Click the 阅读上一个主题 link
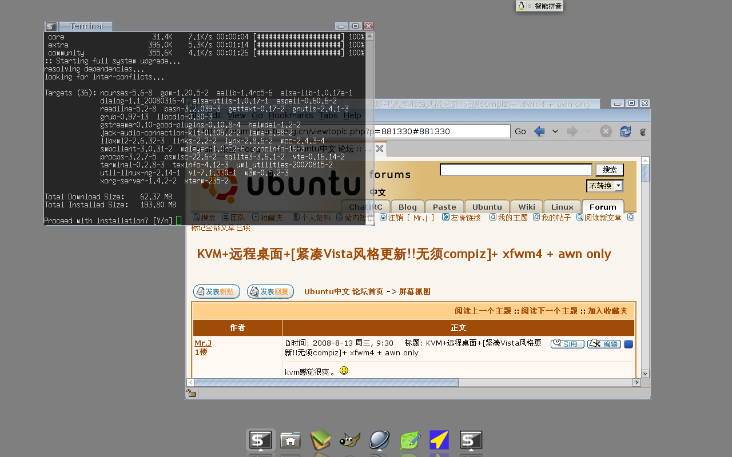 pos(483,311)
